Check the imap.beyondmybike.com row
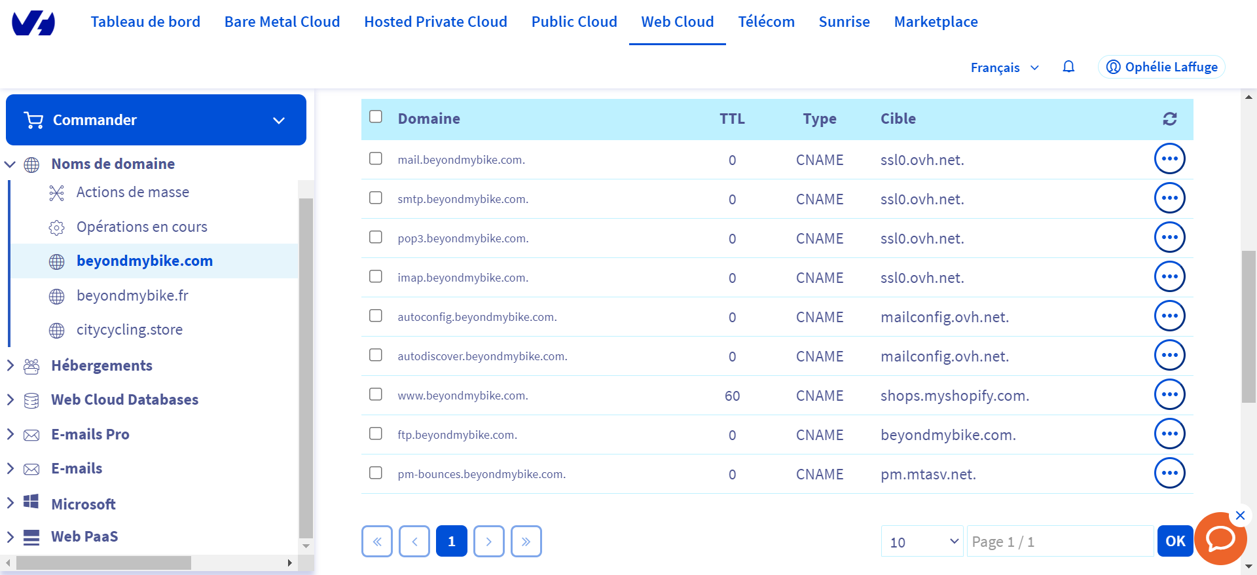 376,276
